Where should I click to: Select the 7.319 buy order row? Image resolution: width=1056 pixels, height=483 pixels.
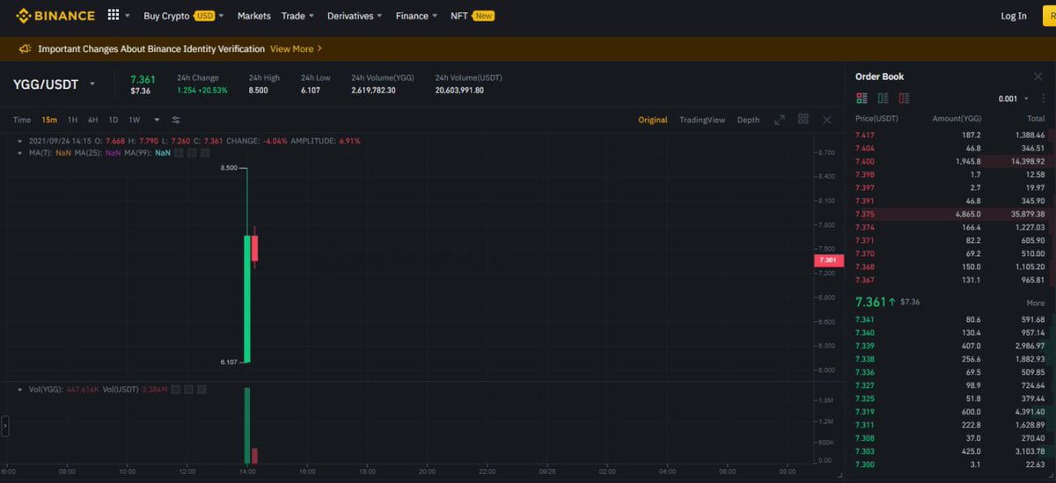(950, 412)
